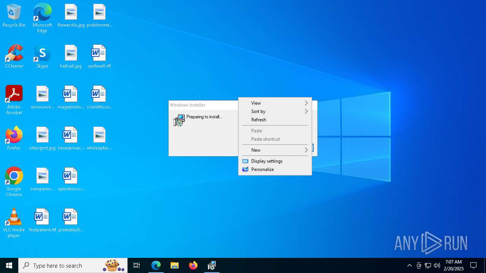
Task: Select the whileoptio... image file icon
Action: pyautogui.click(x=99, y=139)
